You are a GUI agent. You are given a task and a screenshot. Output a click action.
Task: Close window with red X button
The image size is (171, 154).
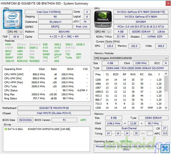tap(168, 3)
